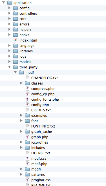Screen dimensions: 106x186
Task: Expand the errors folder arrow
Action: click(10, 24)
